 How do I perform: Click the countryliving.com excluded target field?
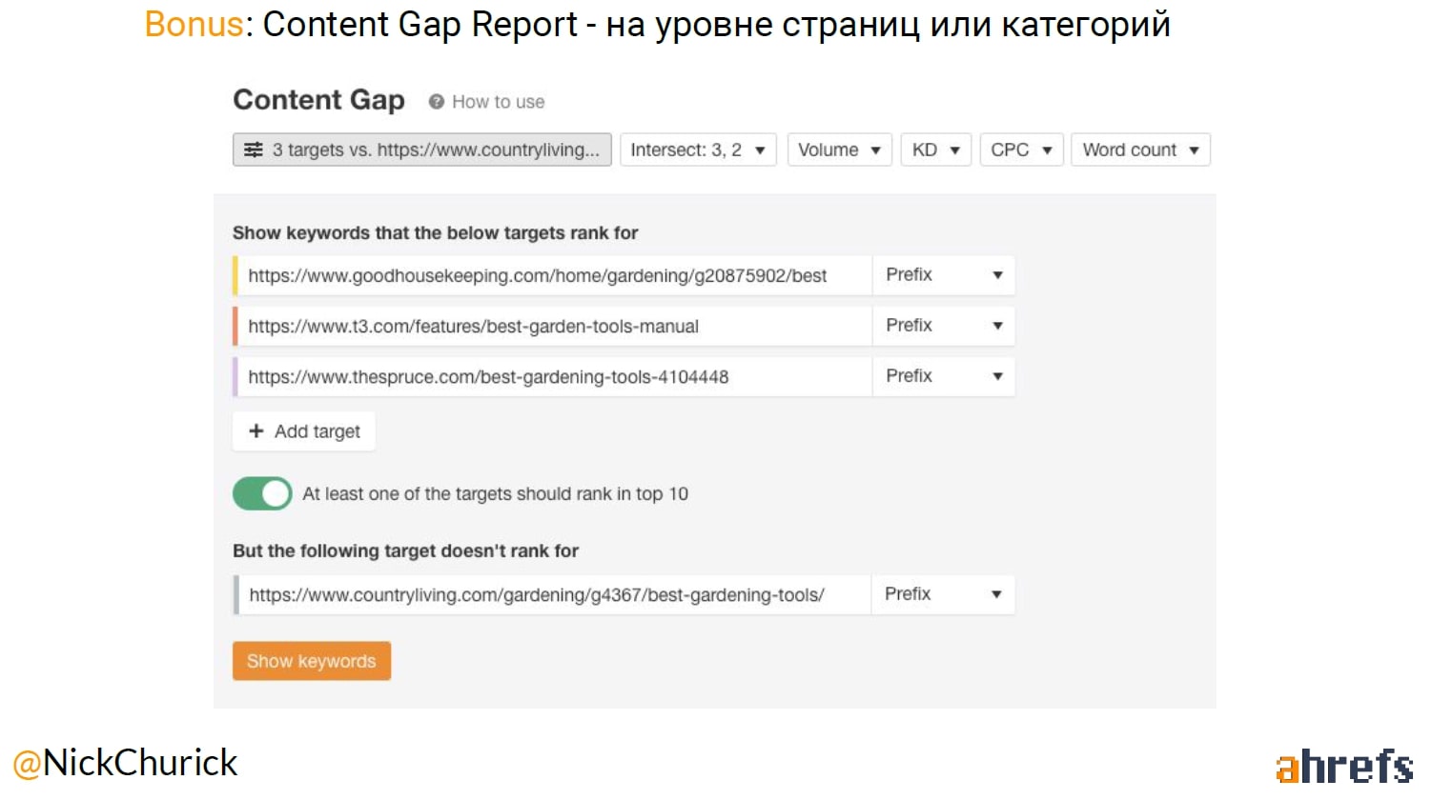(553, 595)
